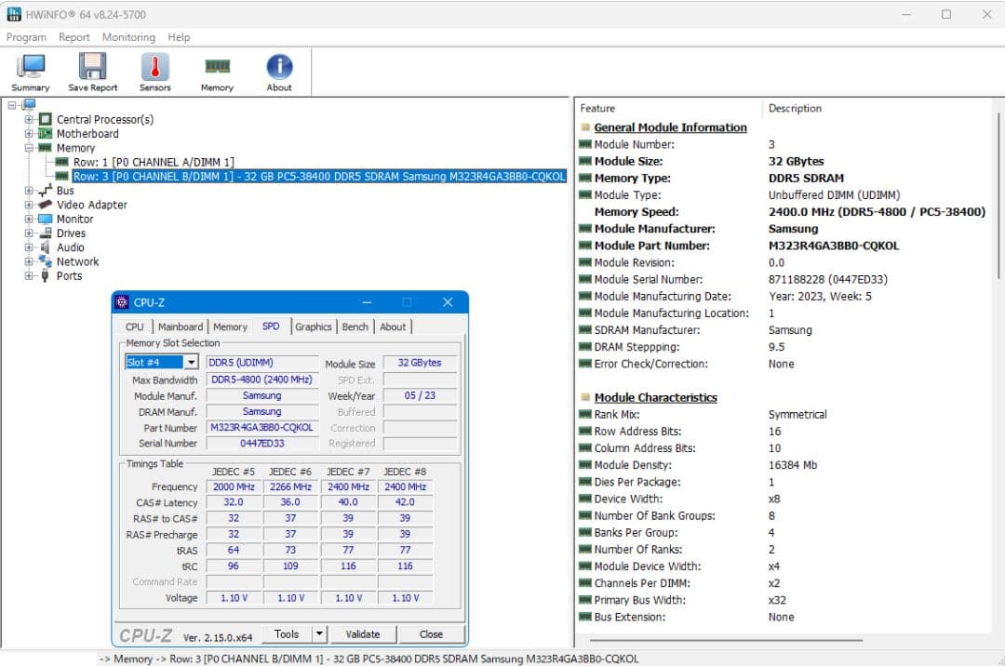Click the Close button in CPU-Z
Image resolution: width=1005 pixels, height=666 pixels.
(x=431, y=634)
